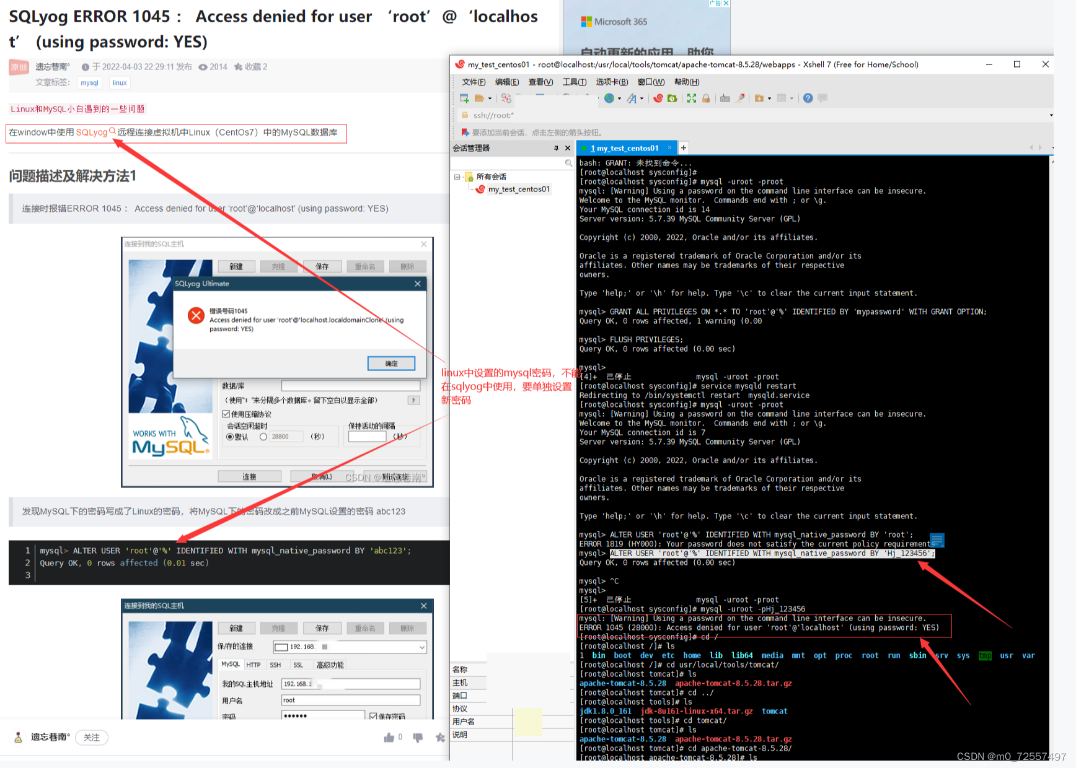The width and height of the screenshot is (1076, 768).
Task: Click the globe icon in Xshell toolbar
Action: (x=609, y=98)
